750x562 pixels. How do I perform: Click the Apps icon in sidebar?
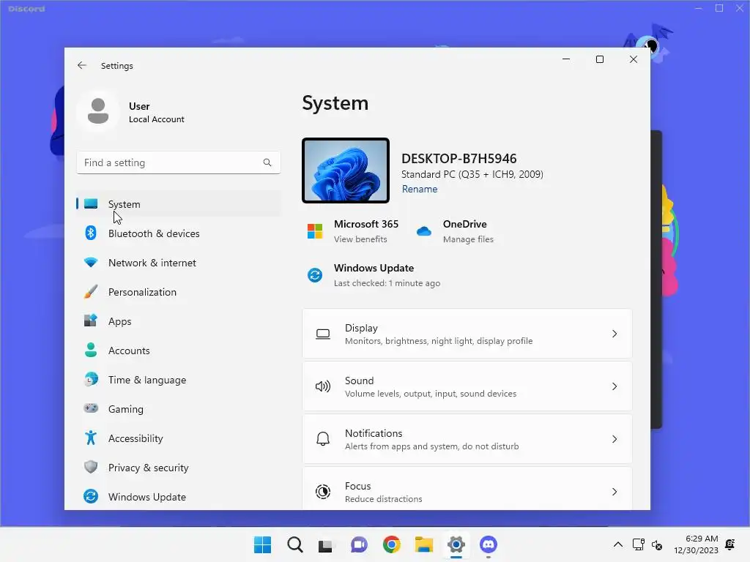(91, 321)
